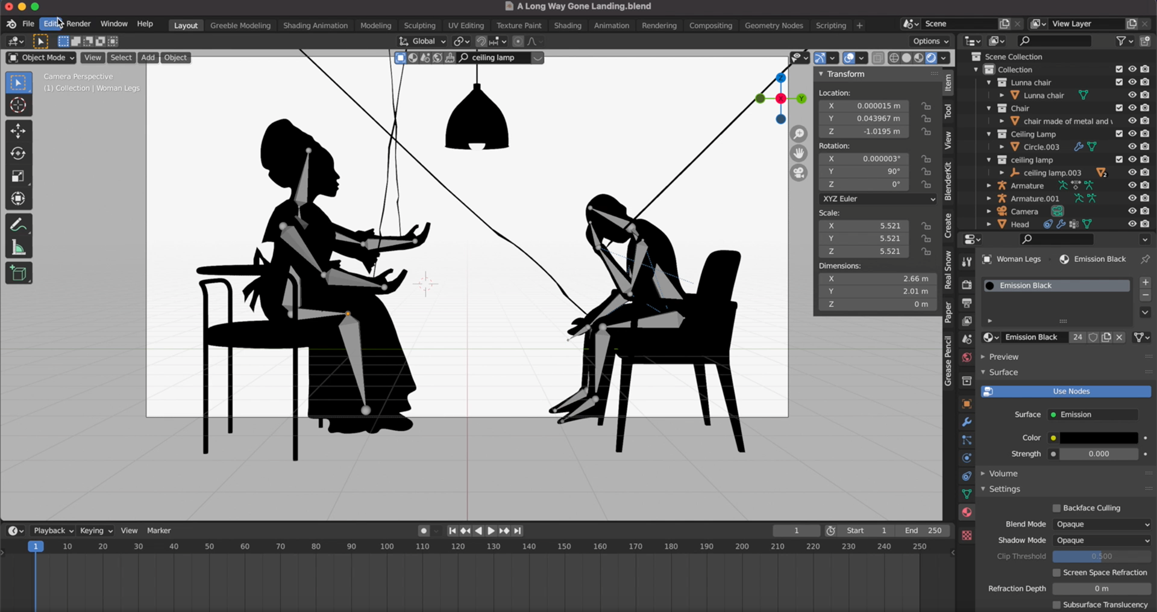Switch to the UV Editing workspace tab
The height and width of the screenshot is (612, 1157).
(466, 25)
